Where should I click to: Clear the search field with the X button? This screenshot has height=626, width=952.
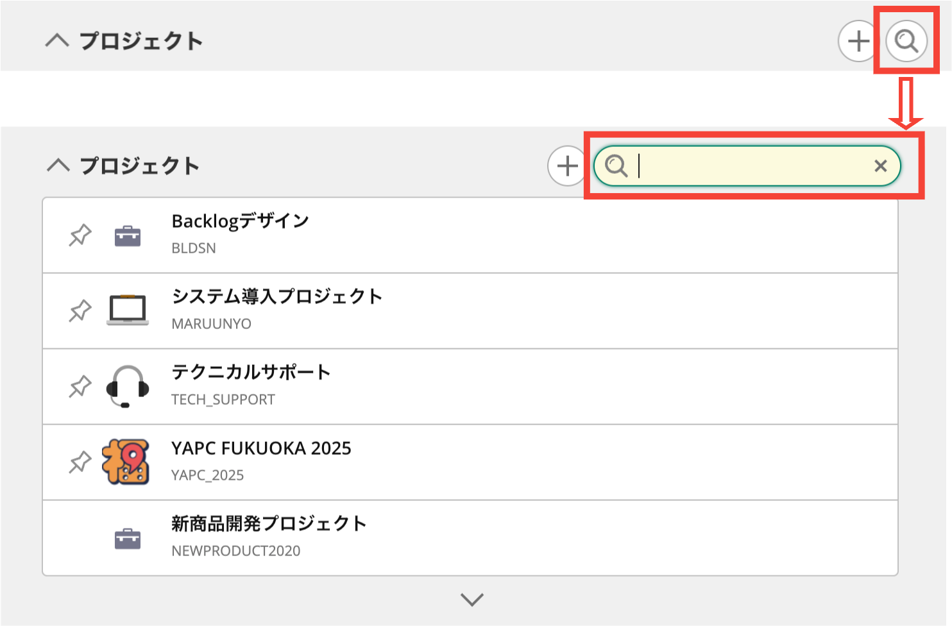click(x=881, y=166)
